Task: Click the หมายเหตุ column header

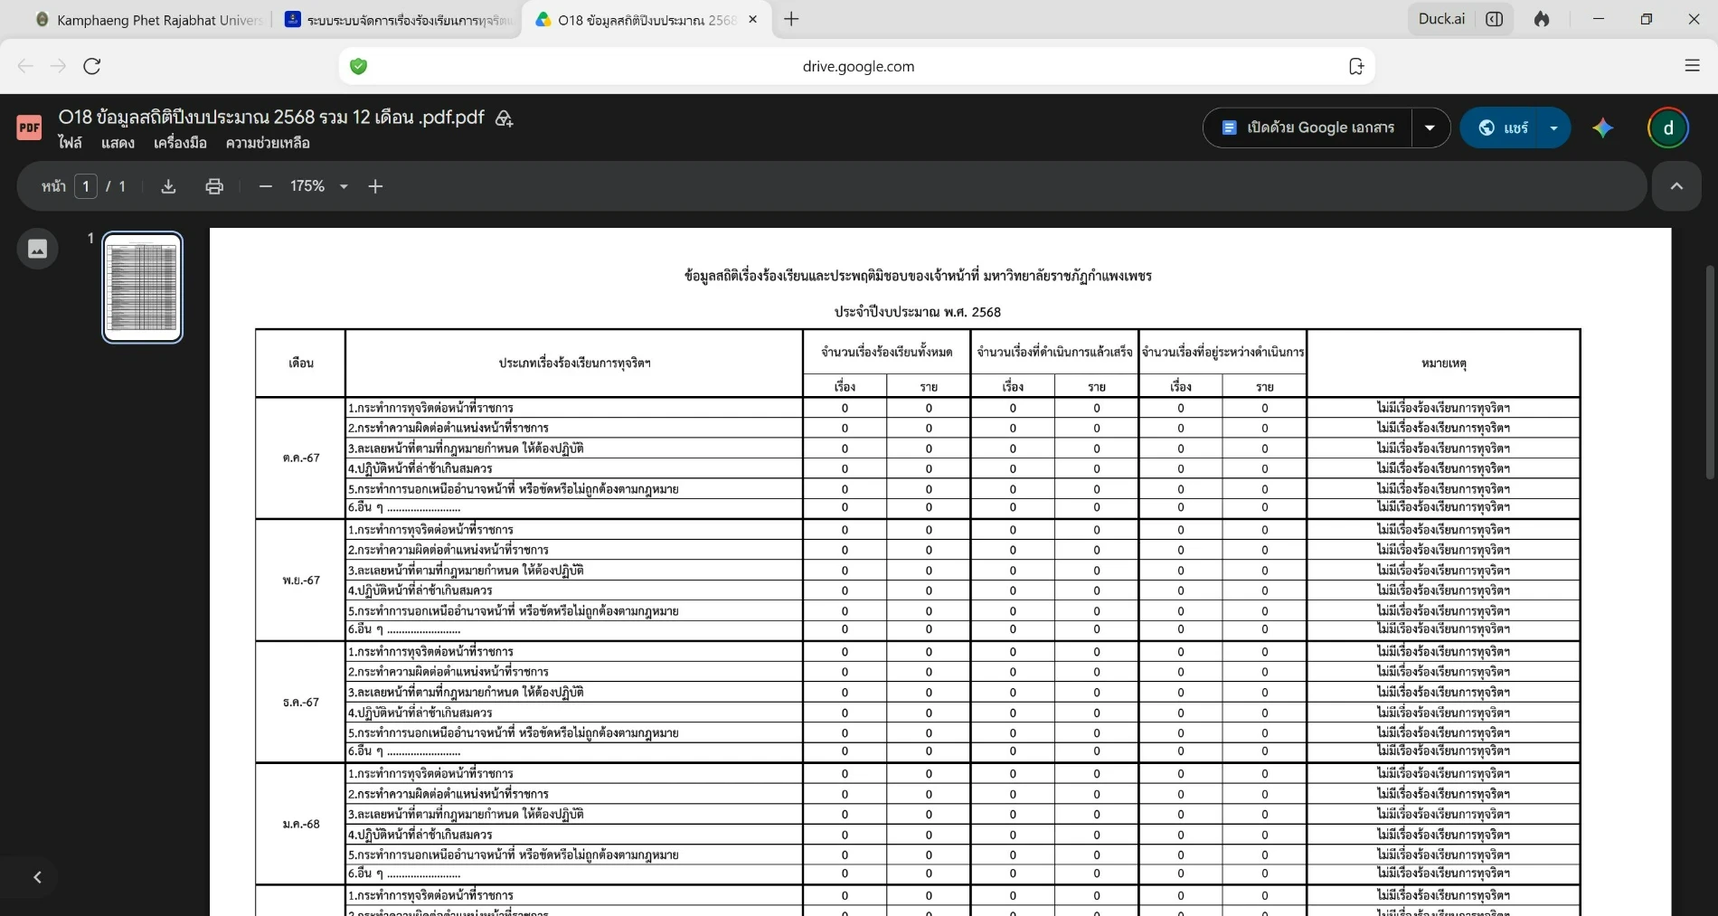Action: 1443,363
